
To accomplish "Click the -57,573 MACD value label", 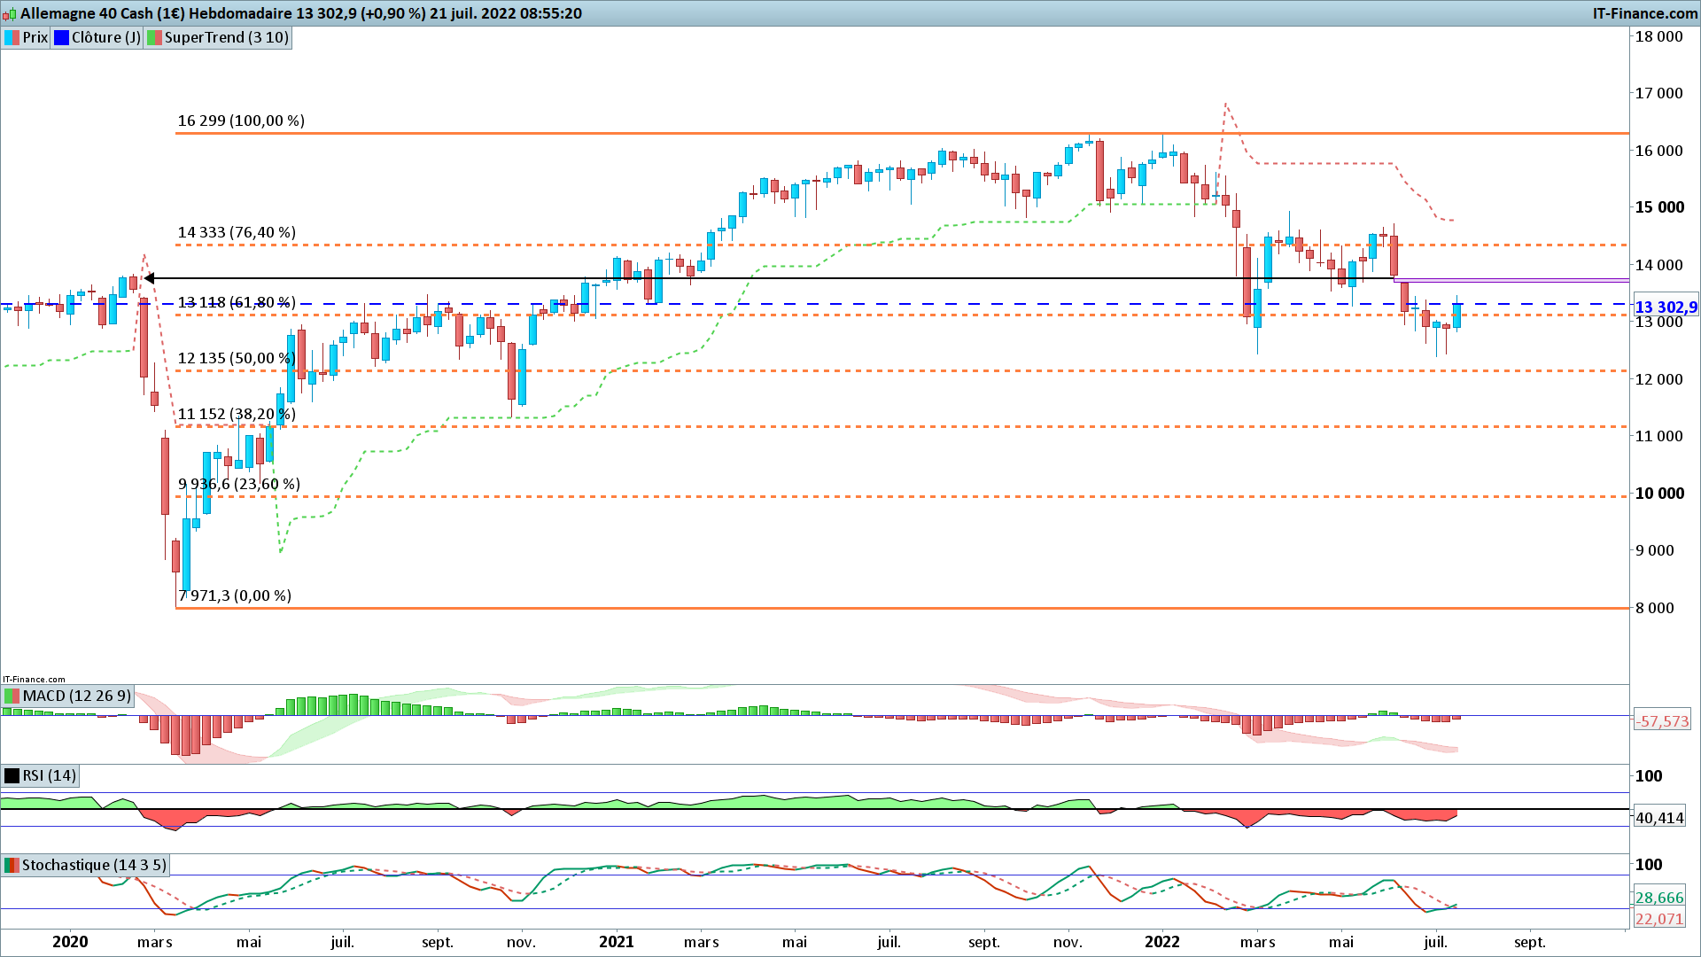I will pos(1663,721).
